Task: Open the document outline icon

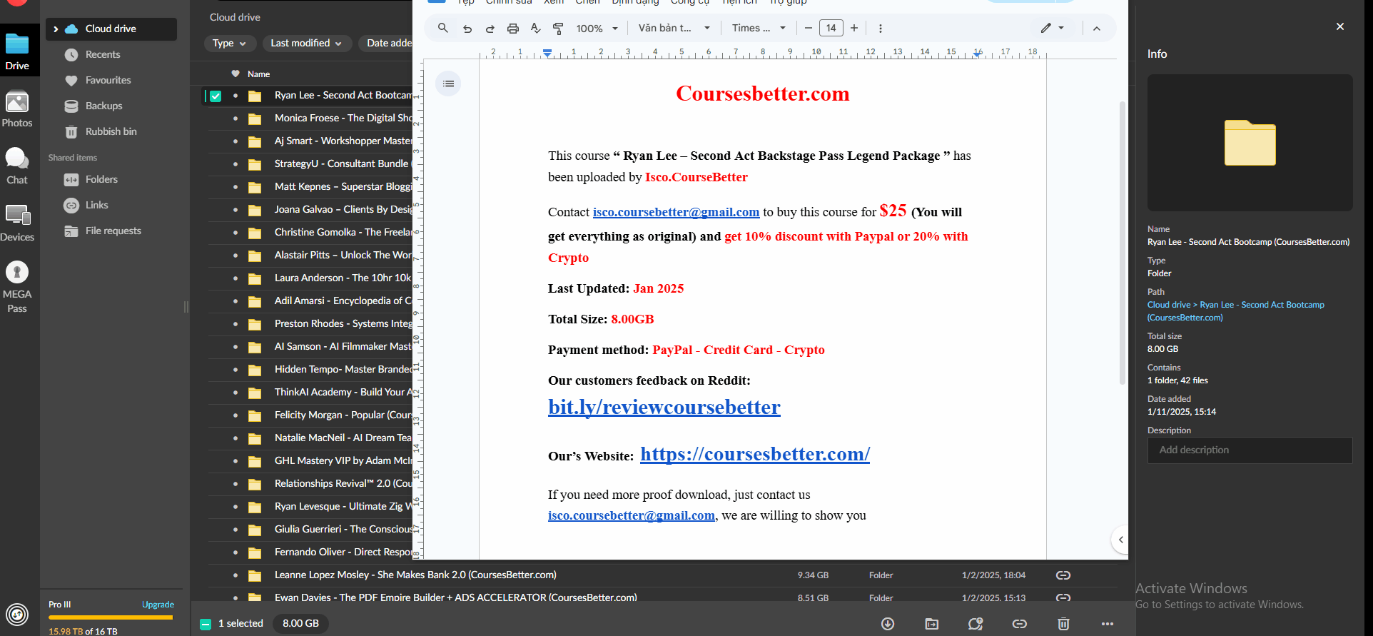Action: point(448,84)
